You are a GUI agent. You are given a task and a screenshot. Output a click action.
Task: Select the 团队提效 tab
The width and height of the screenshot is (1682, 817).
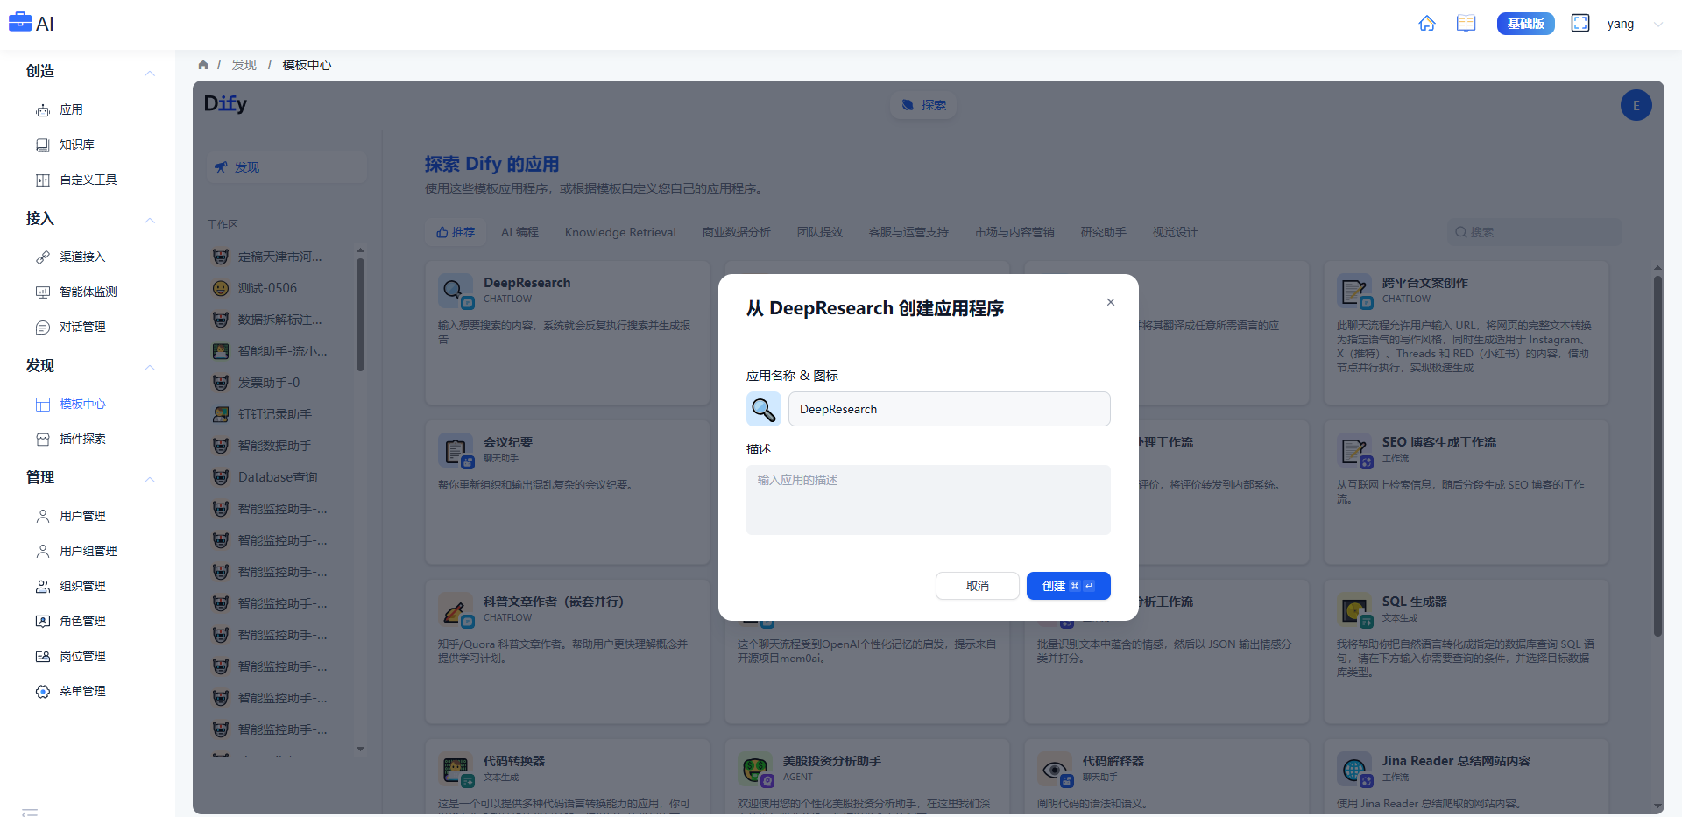coord(820,232)
